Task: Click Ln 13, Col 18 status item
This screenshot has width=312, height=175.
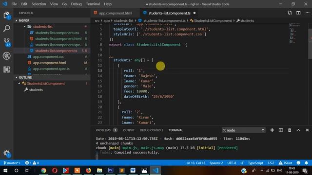Action: pos(195,163)
